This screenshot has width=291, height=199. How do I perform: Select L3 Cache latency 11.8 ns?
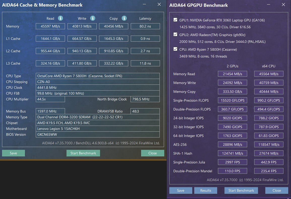pos(145,63)
